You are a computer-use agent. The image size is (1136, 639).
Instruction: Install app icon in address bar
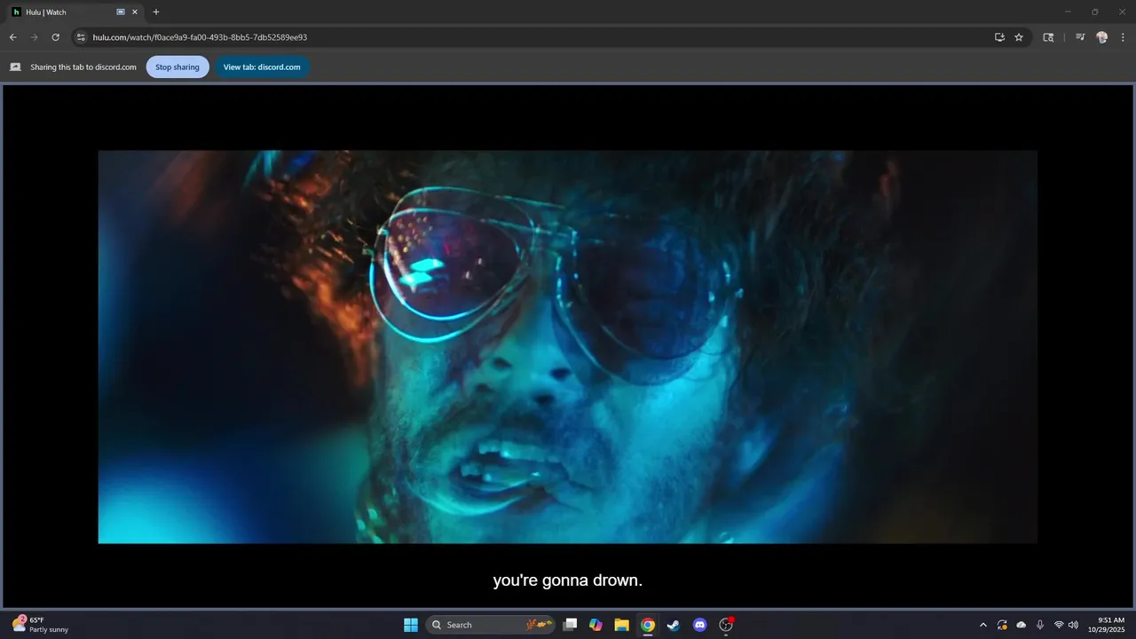[x=999, y=37]
